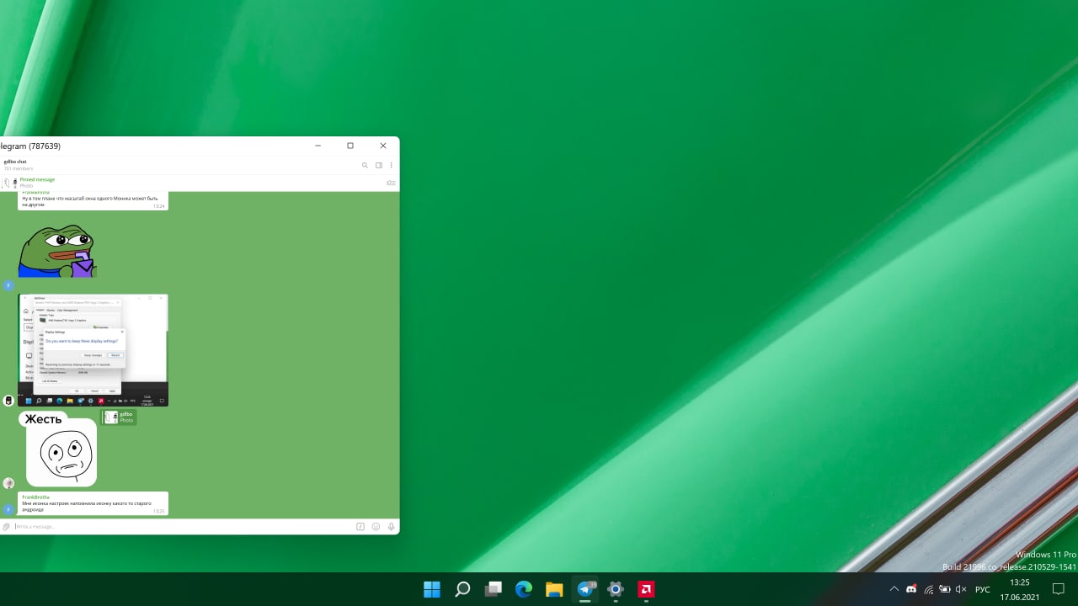Open the display settings screenshot photo
Viewport: 1078px width, 606px height.
click(93, 350)
